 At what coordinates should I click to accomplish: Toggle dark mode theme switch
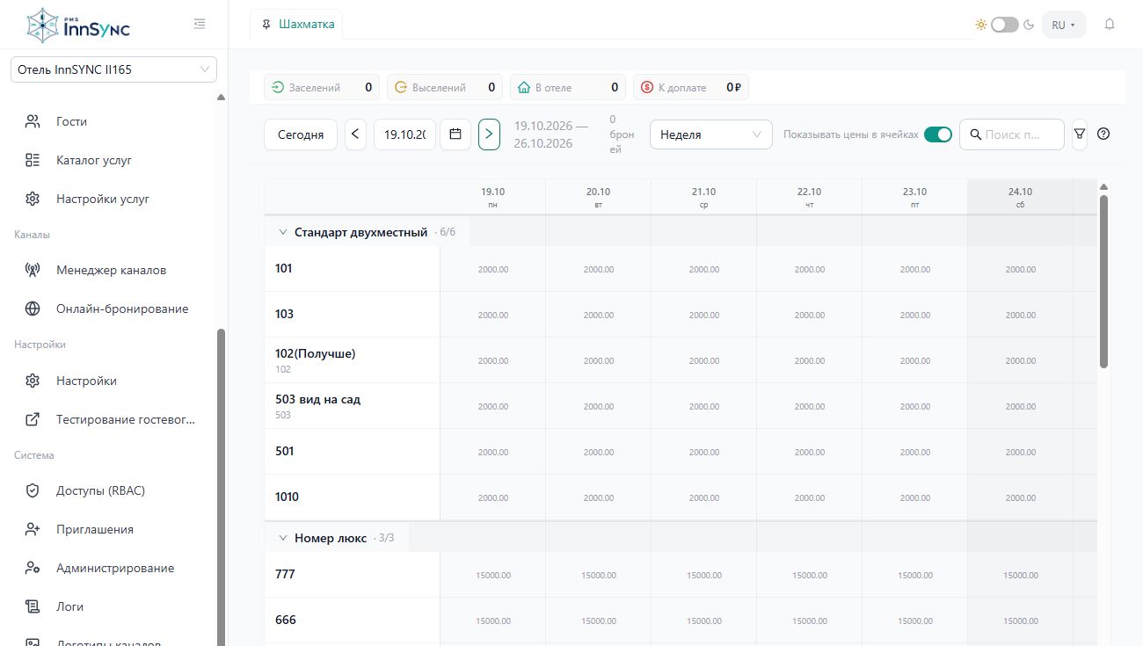coord(1004,25)
